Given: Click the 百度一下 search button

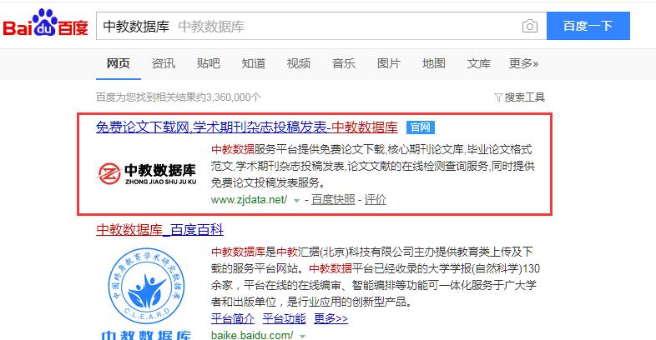Looking at the screenshot, I should [588, 26].
